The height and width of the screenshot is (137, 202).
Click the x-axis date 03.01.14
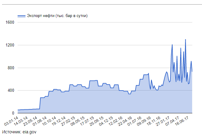coord(11,121)
